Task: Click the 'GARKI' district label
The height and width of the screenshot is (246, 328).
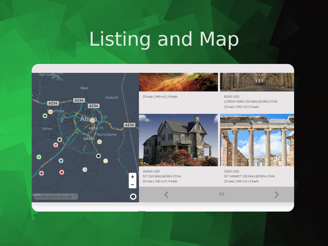Action: point(89,139)
